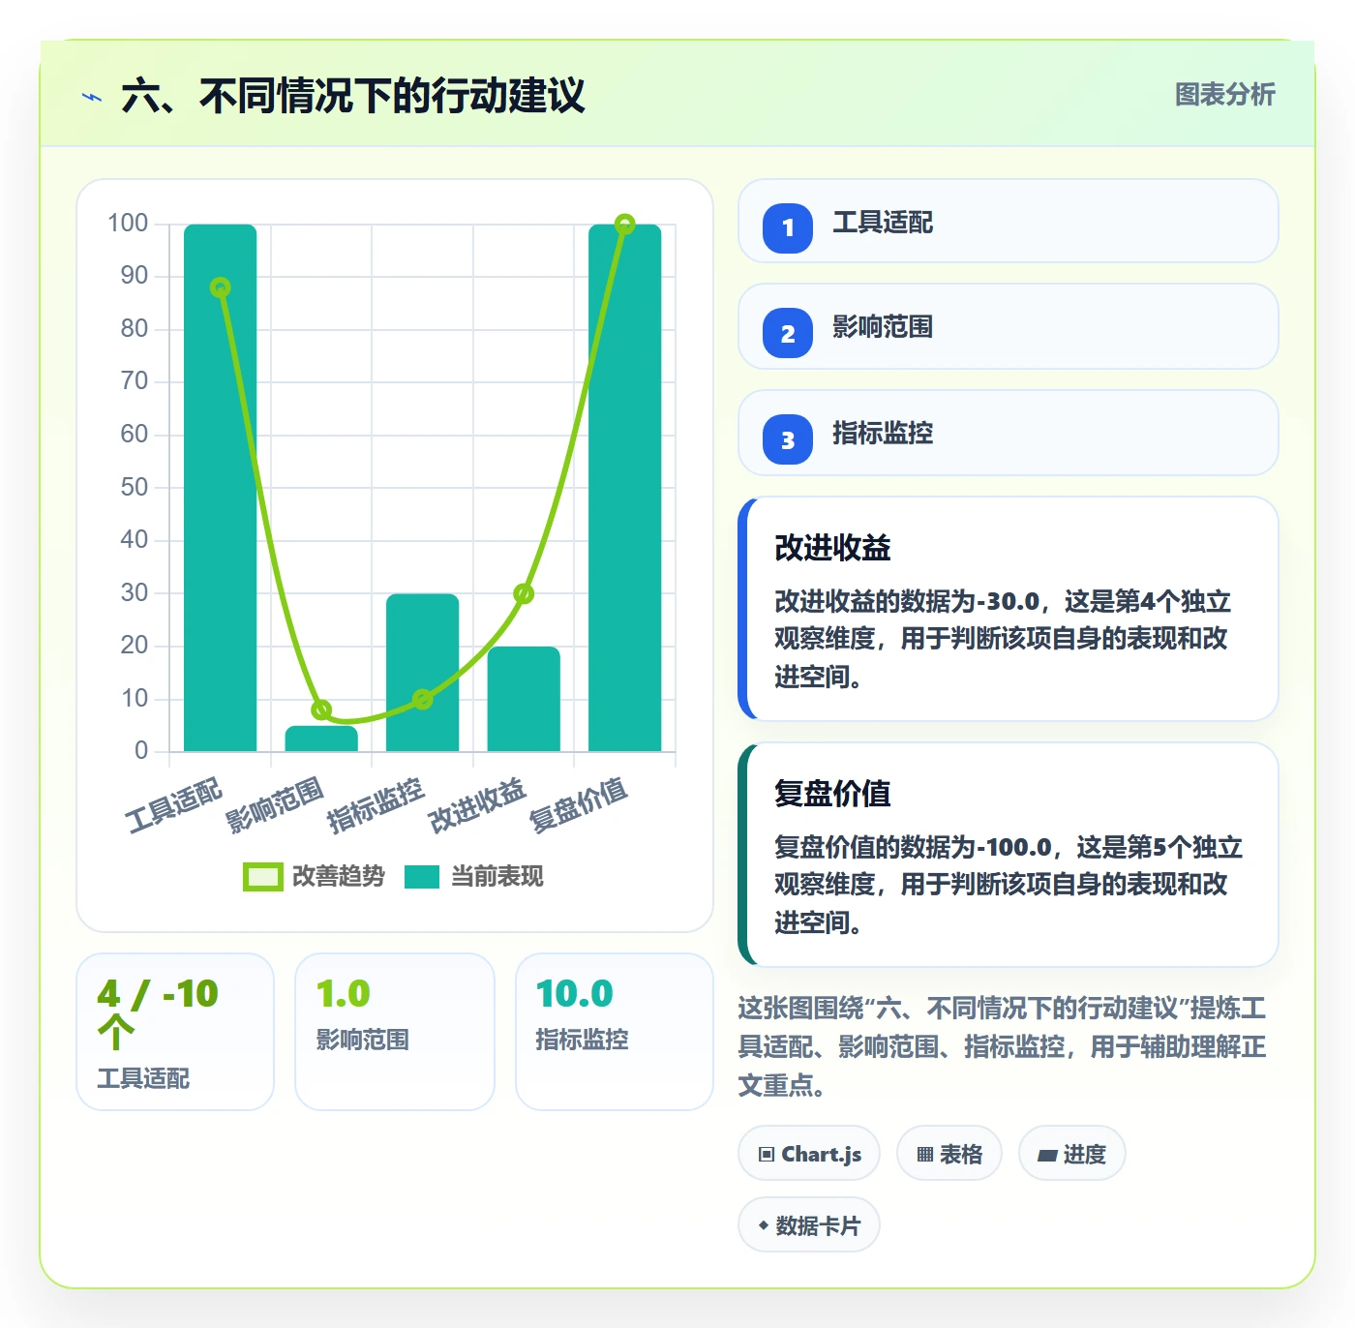Image resolution: width=1355 pixels, height=1328 pixels.
Task: Select the 工具适配 list item
Action: pyautogui.click(x=1009, y=221)
